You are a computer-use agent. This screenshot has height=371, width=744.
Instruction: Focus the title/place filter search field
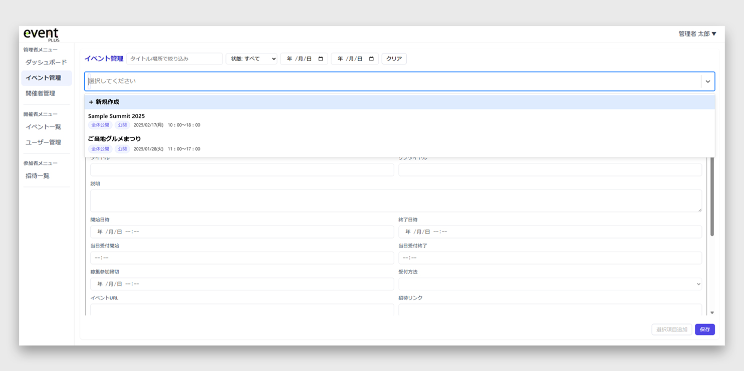[174, 59]
